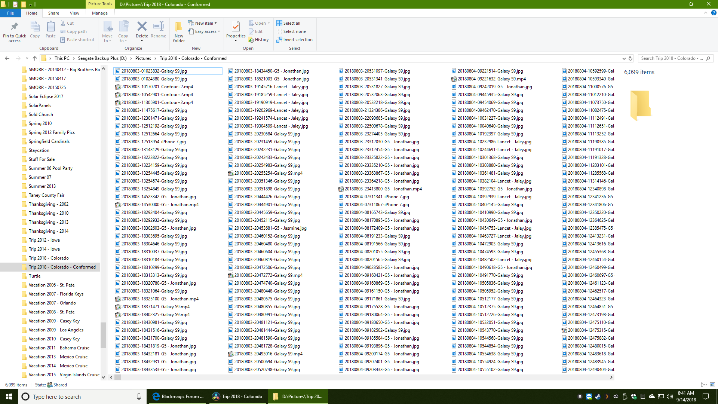This screenshot has height=404, width=718.
Task: Click Select none in ribbon
Action: point(291,31)
